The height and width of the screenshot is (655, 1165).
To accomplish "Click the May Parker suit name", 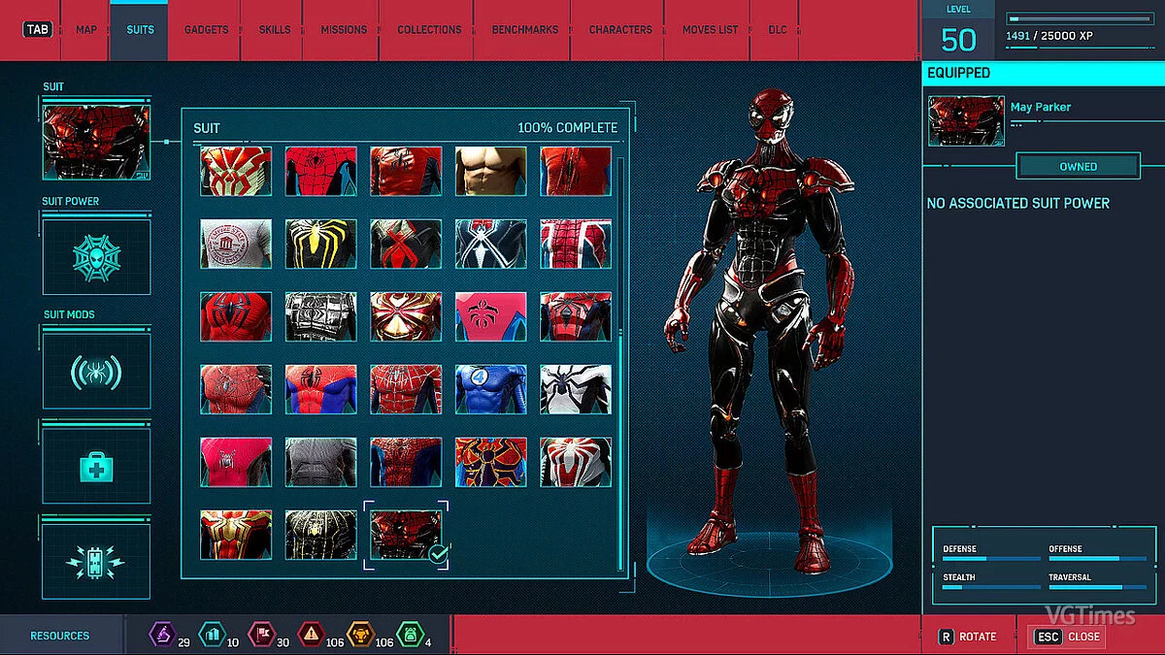I will pos(1040,108).
